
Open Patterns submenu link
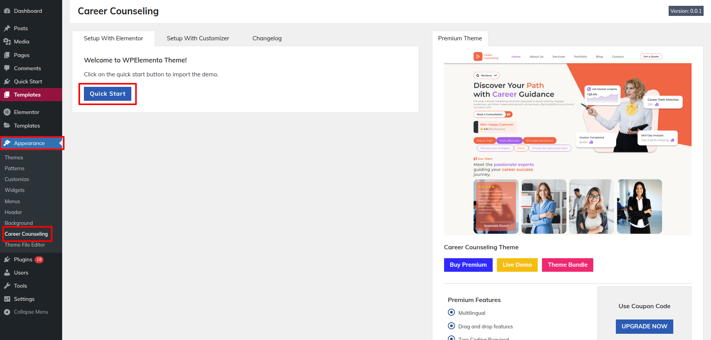(x=14, y=168)
